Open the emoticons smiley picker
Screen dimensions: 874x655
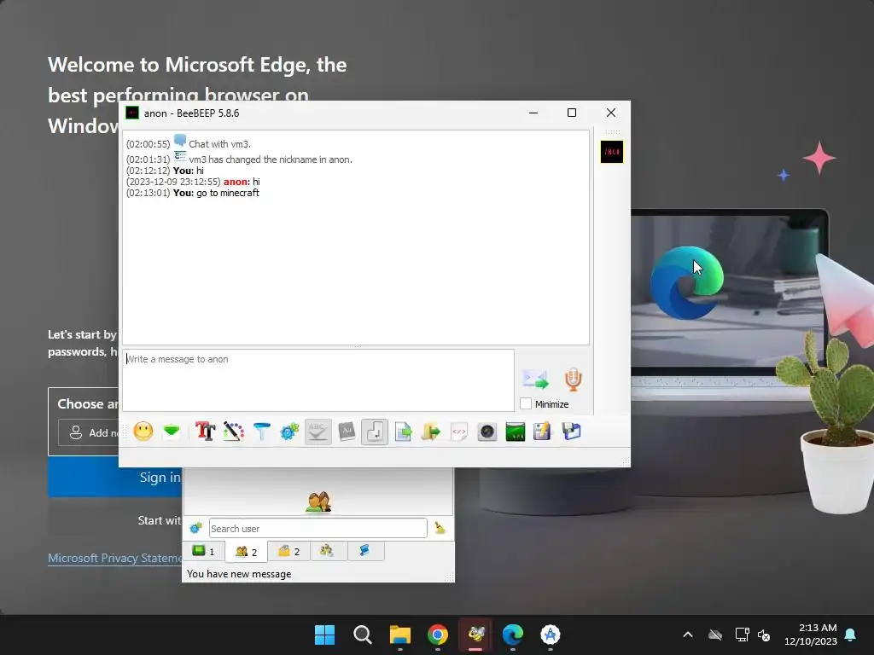(x=143, y=432)
